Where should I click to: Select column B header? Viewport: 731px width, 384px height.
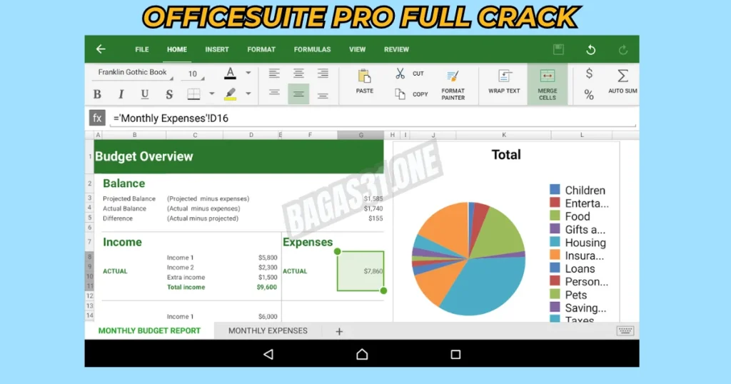point(134,135)
